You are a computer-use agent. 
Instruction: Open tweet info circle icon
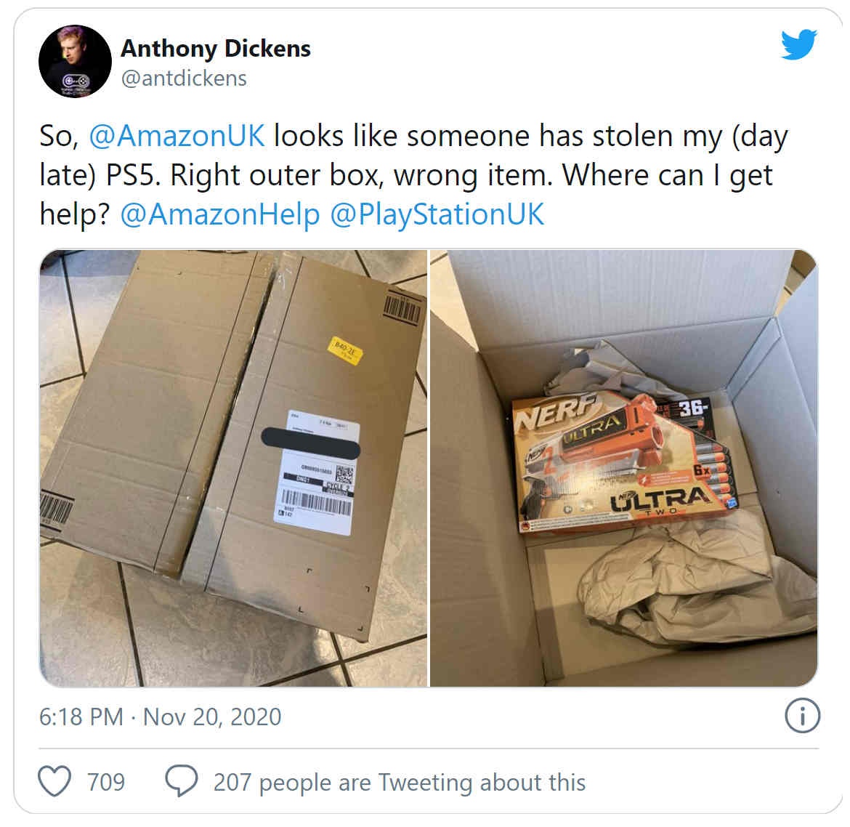pyautogui.click(x=802, y=716)
